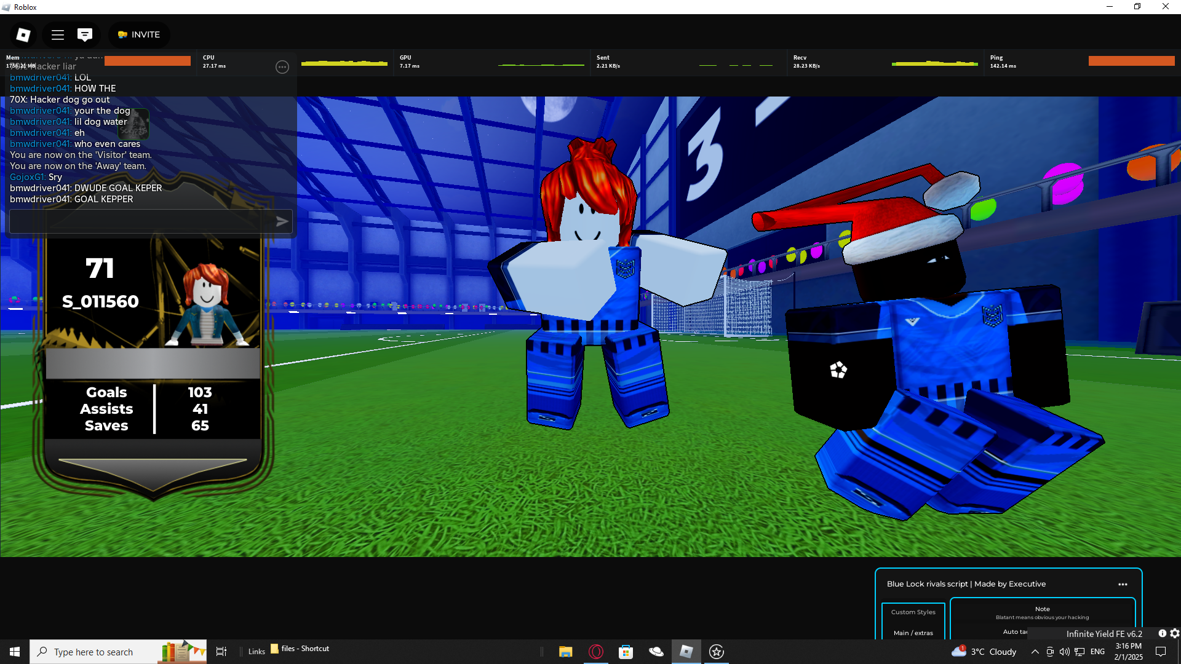Image resolution: width=1181 pixels, height=664 pixels.
Task: Click bmwdriver041 username in chat
Action: [40, 111]
